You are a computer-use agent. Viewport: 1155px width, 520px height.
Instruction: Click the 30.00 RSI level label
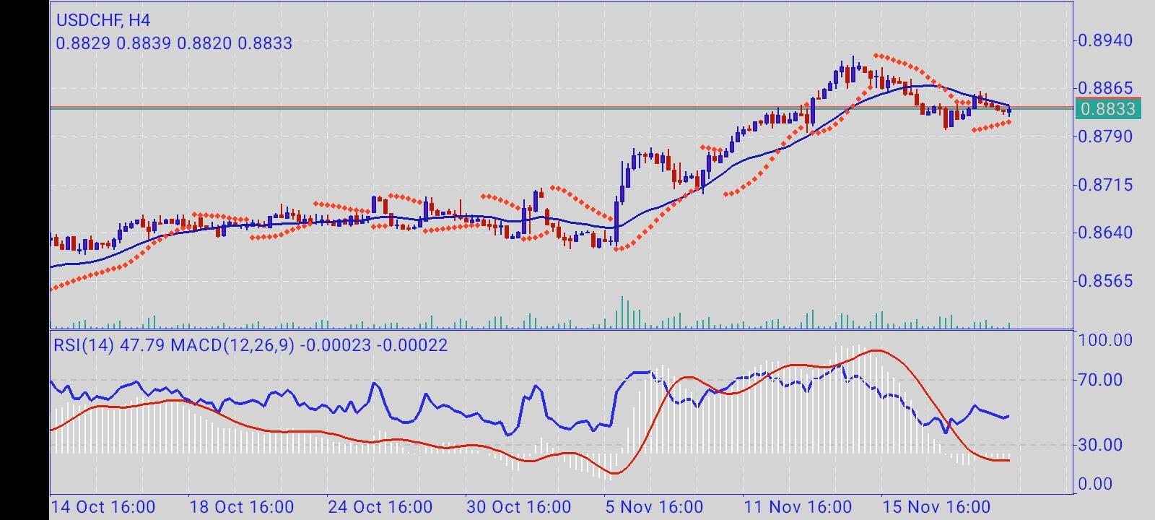click(1101, 445)
